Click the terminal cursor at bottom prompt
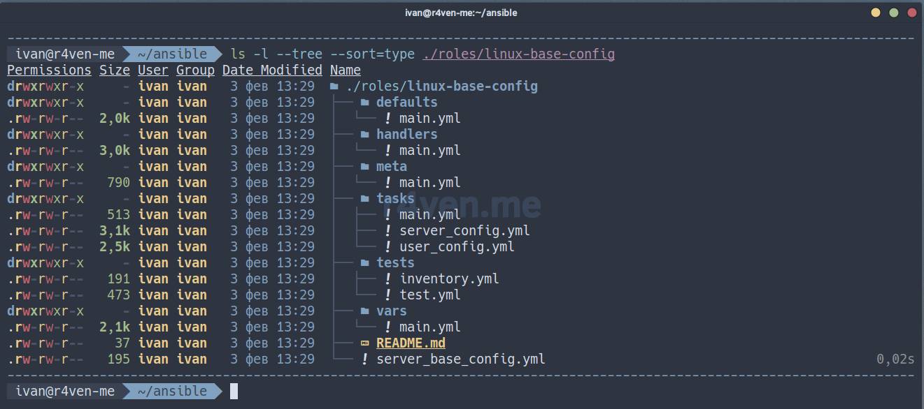Screen dimensions: 924x409 pyautogui.click(x=234, y=392)
